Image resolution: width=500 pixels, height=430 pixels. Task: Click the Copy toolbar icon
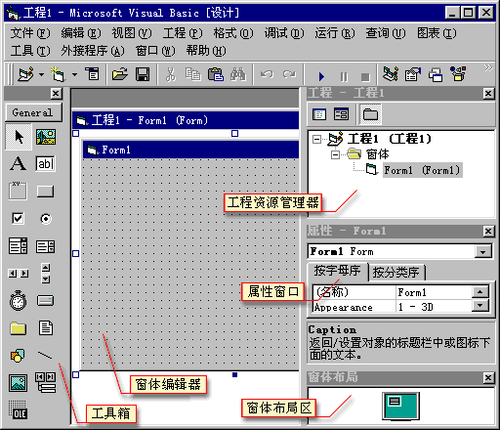pos(193,74)
